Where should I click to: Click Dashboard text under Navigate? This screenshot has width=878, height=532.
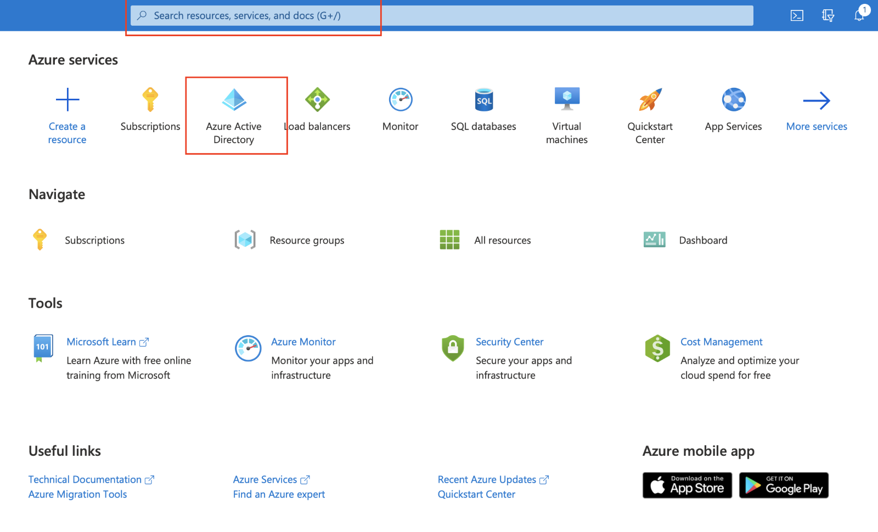(703, 240)
